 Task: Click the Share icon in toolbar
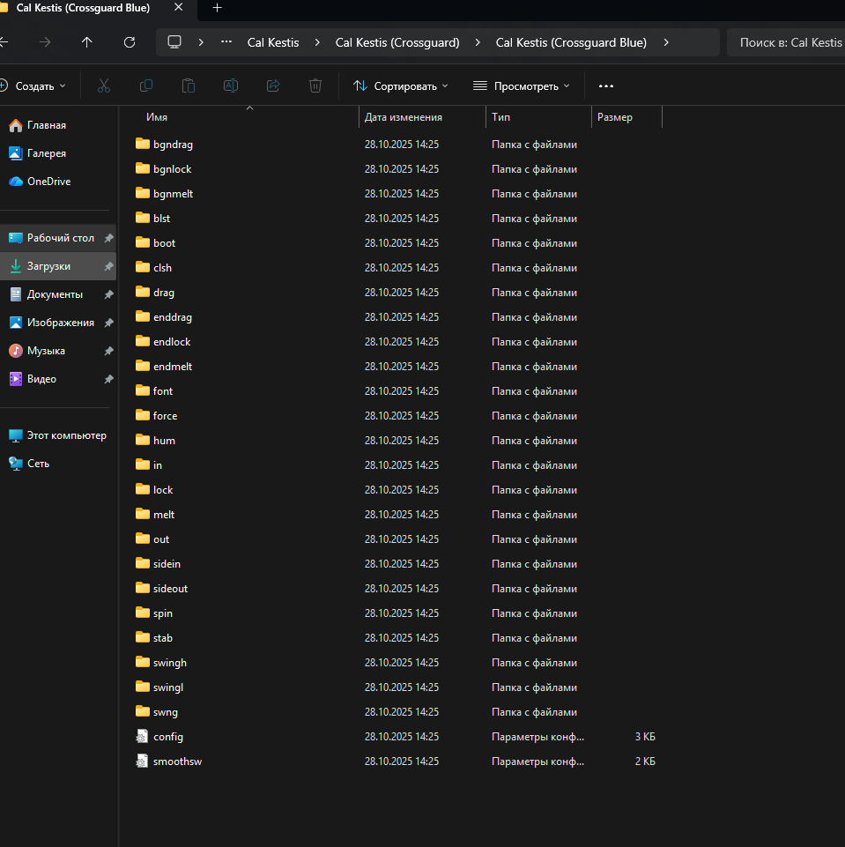point(273,85)
